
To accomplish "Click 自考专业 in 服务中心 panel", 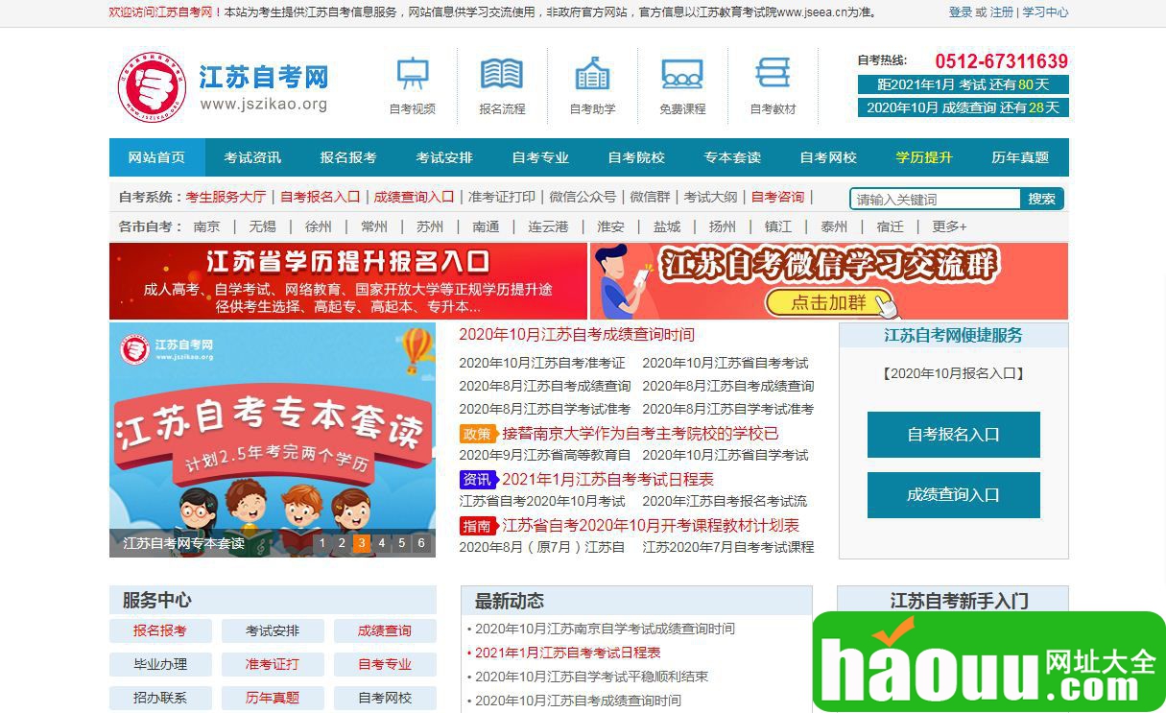I will pyautogui.click(x=385, y=664).
